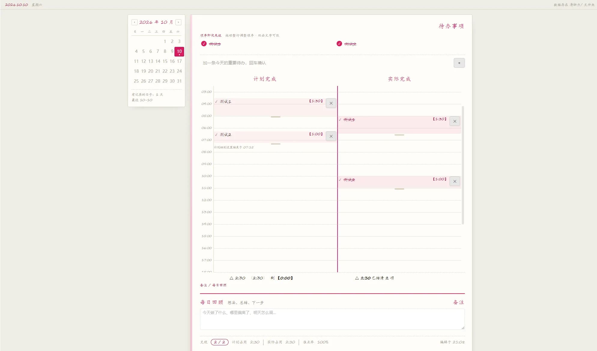Select October 22 in the calendar
The height and width of the screenshot is (351, 597).
[165, 71]
